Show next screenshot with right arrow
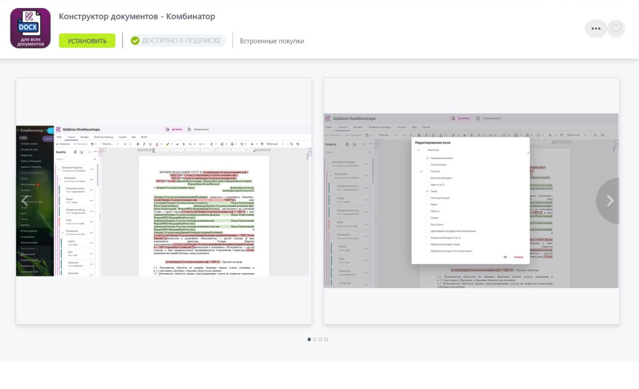The image size is (639, 389). click(610, 200)
